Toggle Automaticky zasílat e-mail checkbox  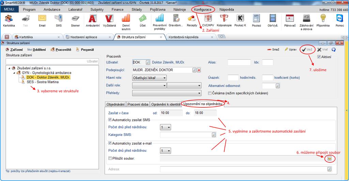tap(110, 143)
